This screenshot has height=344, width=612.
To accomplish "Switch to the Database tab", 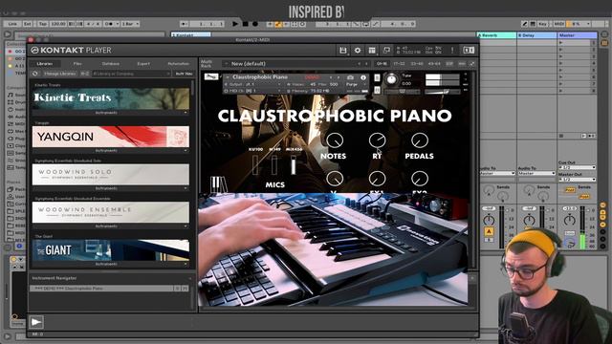I will point(111,64).
